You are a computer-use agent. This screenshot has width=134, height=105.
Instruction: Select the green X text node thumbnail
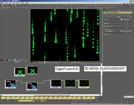(x=20, y=72)
